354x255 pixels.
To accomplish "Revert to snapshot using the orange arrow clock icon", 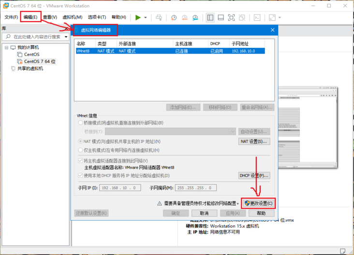I will click(x=184, y=17).
